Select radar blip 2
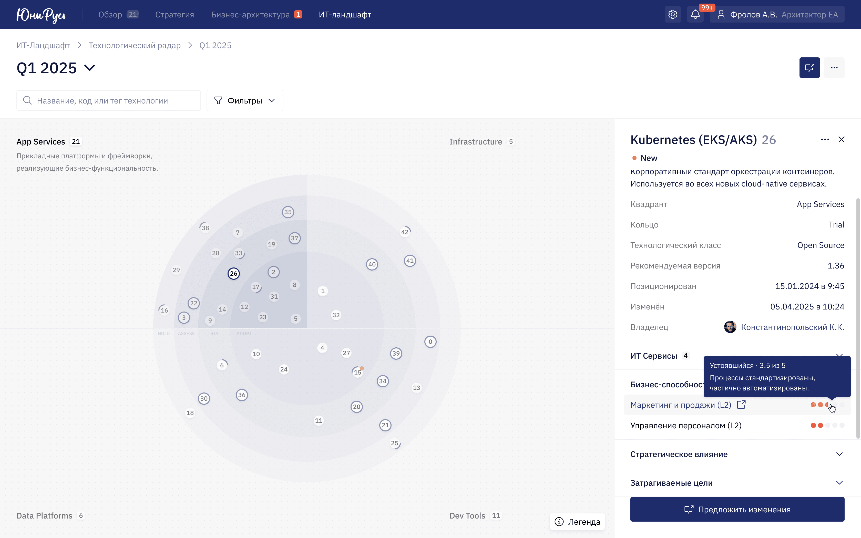This screenshot has width=861, height=538. [x=274, y=272]
